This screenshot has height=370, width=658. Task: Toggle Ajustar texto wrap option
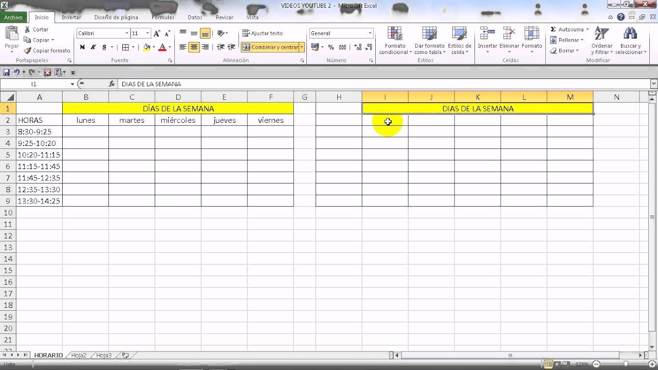click(262, 33)
